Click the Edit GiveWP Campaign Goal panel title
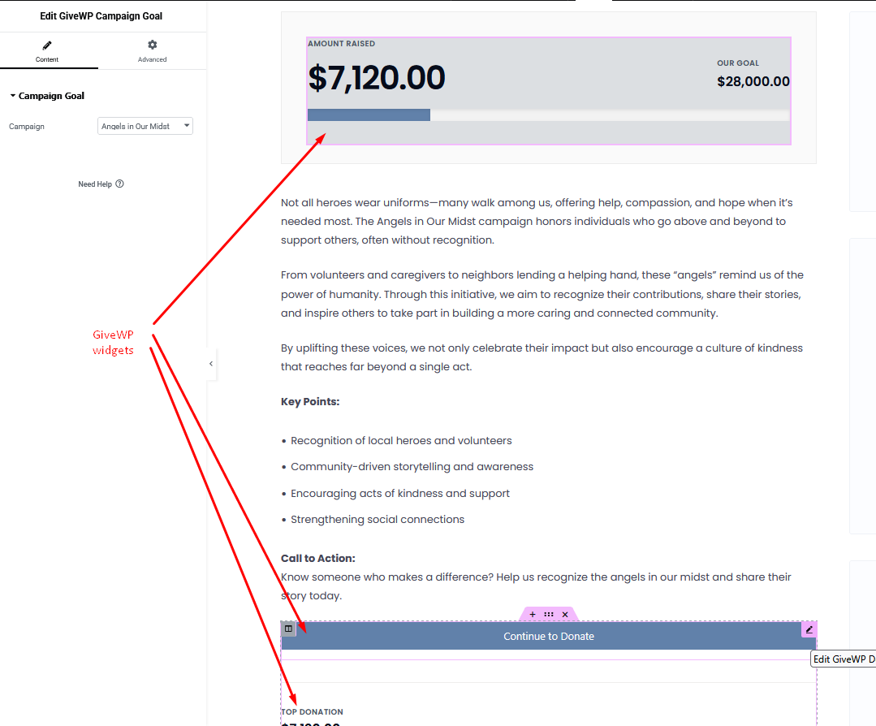 point(103,16)
